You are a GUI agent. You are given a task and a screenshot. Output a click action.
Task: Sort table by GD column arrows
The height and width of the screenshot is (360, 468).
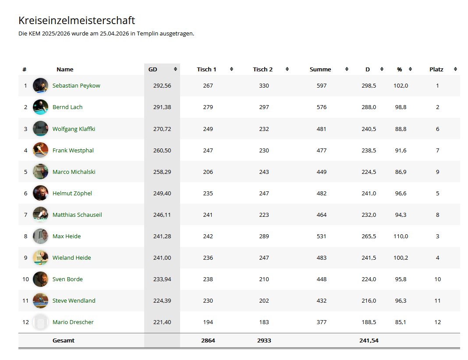[175, 69]
